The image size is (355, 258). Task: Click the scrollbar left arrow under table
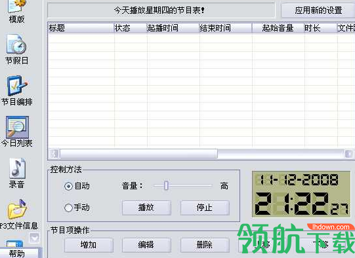click(x=54, y=154)
